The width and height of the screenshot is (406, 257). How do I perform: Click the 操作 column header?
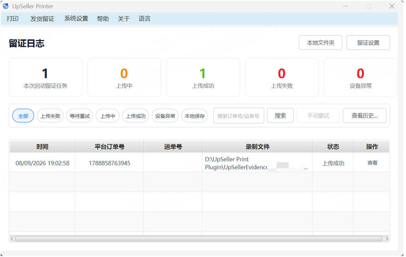pos(372,147)
